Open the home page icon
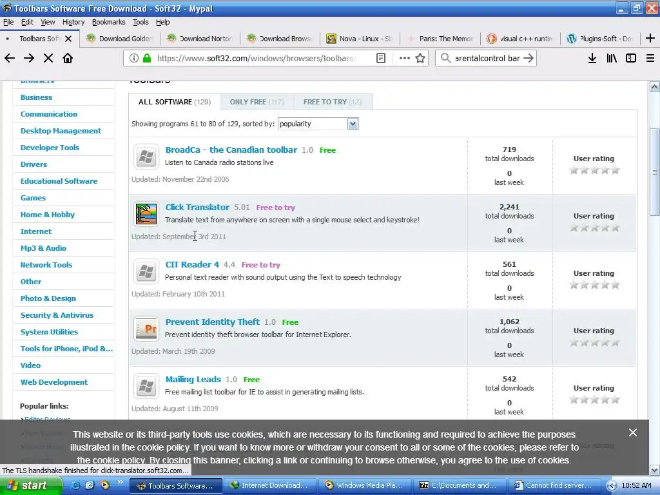 [68, 58]
